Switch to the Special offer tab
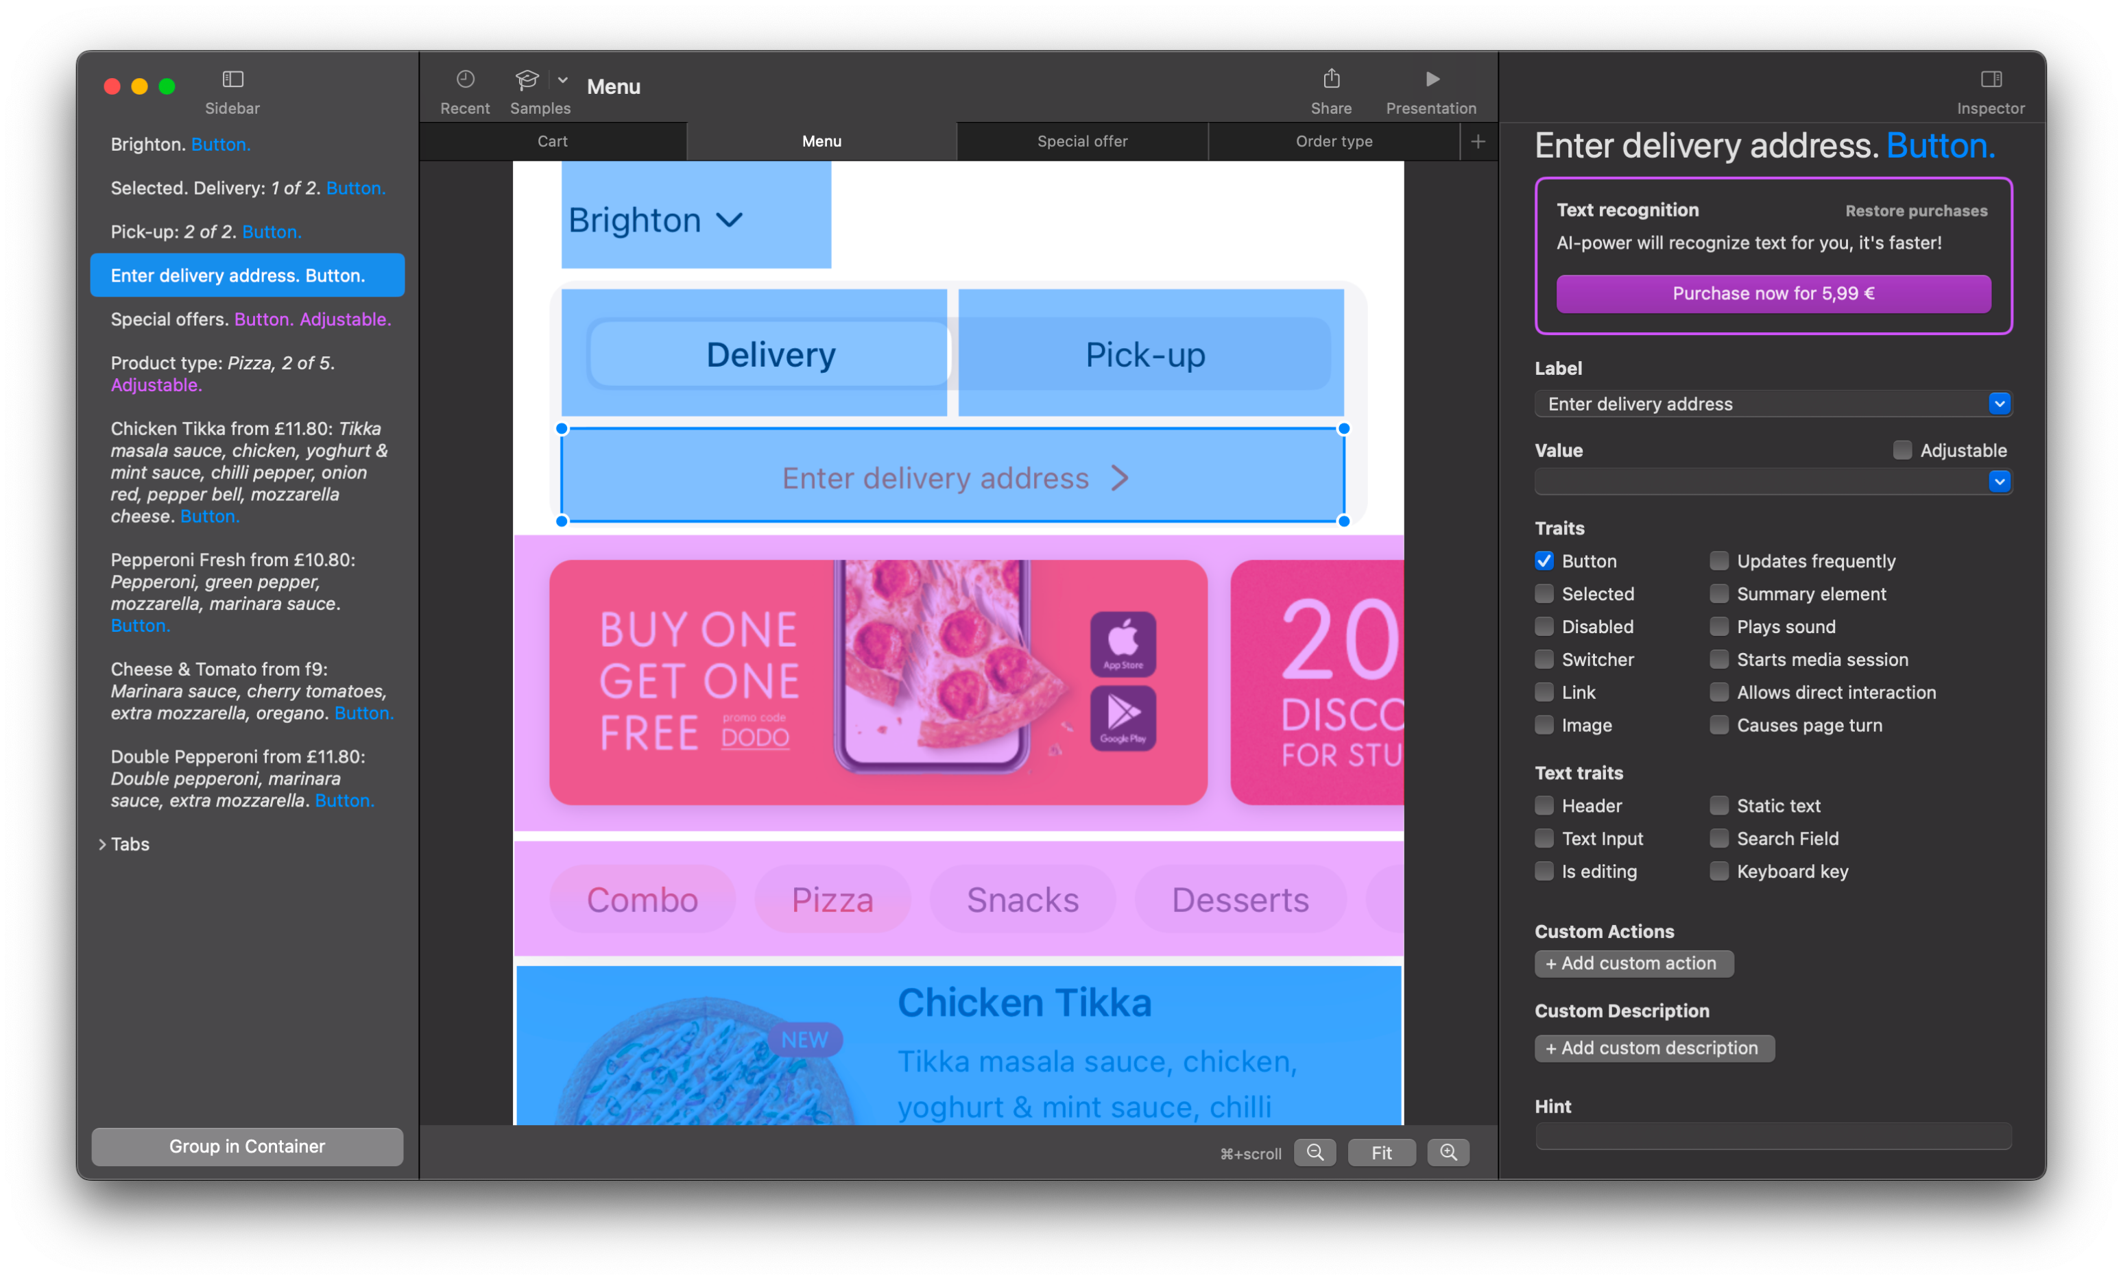The height and width of the screenshot is (1280, 2123). [x=1082, y=141]
